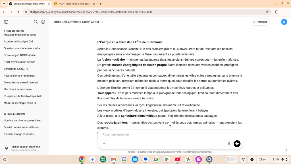
Task: Open "Dimorphisme sexuel cérébral" chat
Action: point(21,83)
